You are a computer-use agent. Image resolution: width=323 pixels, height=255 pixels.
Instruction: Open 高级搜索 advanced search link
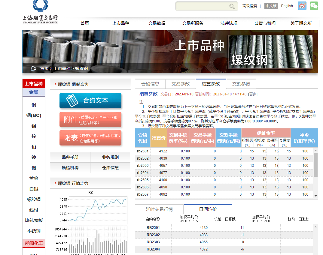coord(250,6)
